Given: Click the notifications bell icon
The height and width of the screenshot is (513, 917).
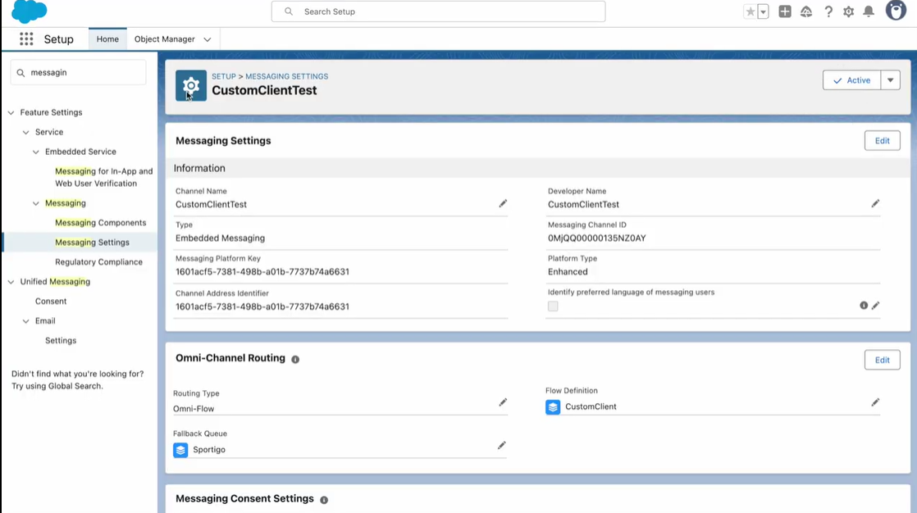Looking at the screenshot, I should 869,11.
